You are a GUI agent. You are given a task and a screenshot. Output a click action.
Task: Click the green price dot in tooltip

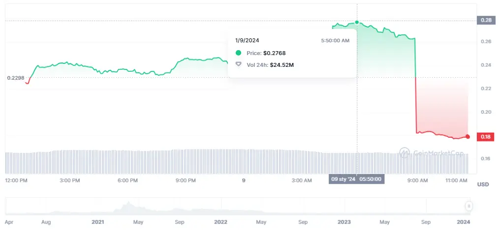[239, 53]
